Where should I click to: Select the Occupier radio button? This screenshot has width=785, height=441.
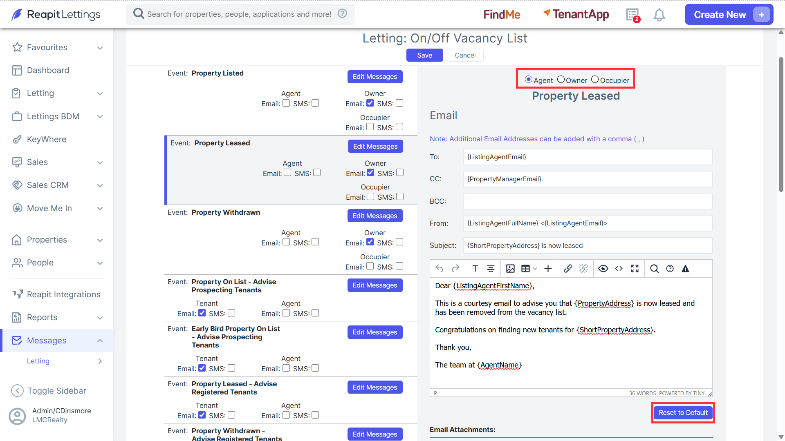[595, 80]
